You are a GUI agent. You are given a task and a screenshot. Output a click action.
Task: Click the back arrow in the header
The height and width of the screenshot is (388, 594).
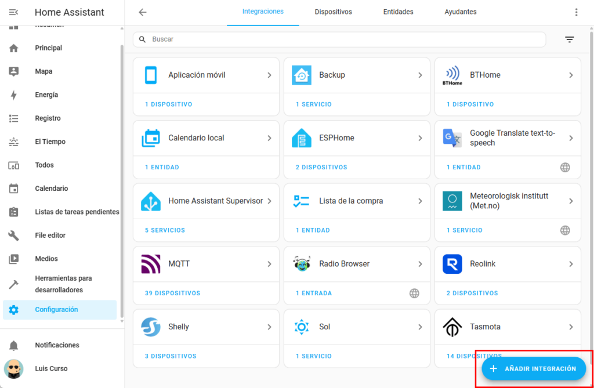(x=143, y=12)
